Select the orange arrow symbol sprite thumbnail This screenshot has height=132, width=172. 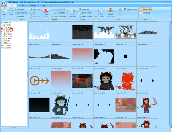(x=39, y=81)
